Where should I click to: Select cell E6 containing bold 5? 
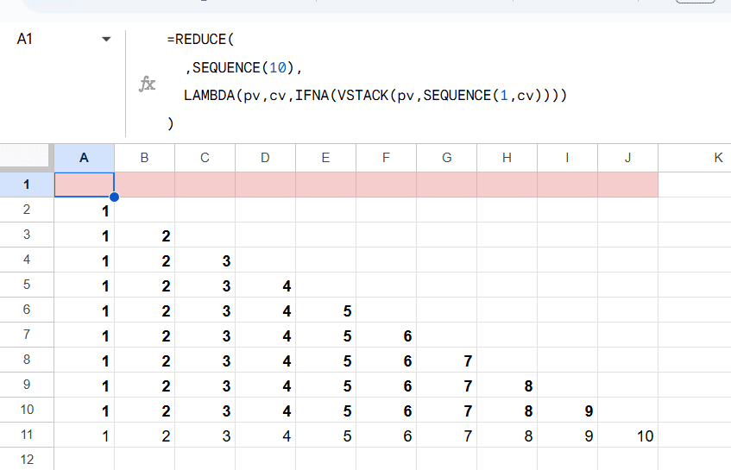(325, 310)
